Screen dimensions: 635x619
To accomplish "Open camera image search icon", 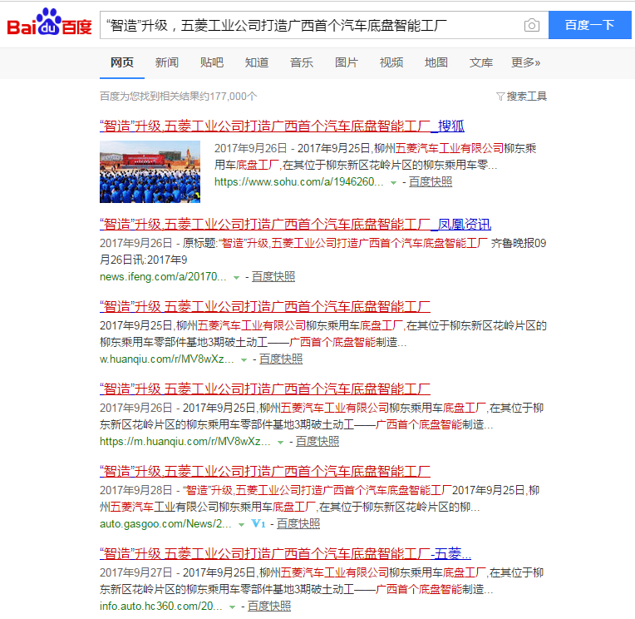I will coord(531,25).
